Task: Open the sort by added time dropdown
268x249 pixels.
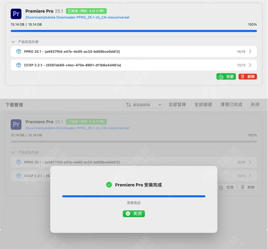Action: [143, 105]
